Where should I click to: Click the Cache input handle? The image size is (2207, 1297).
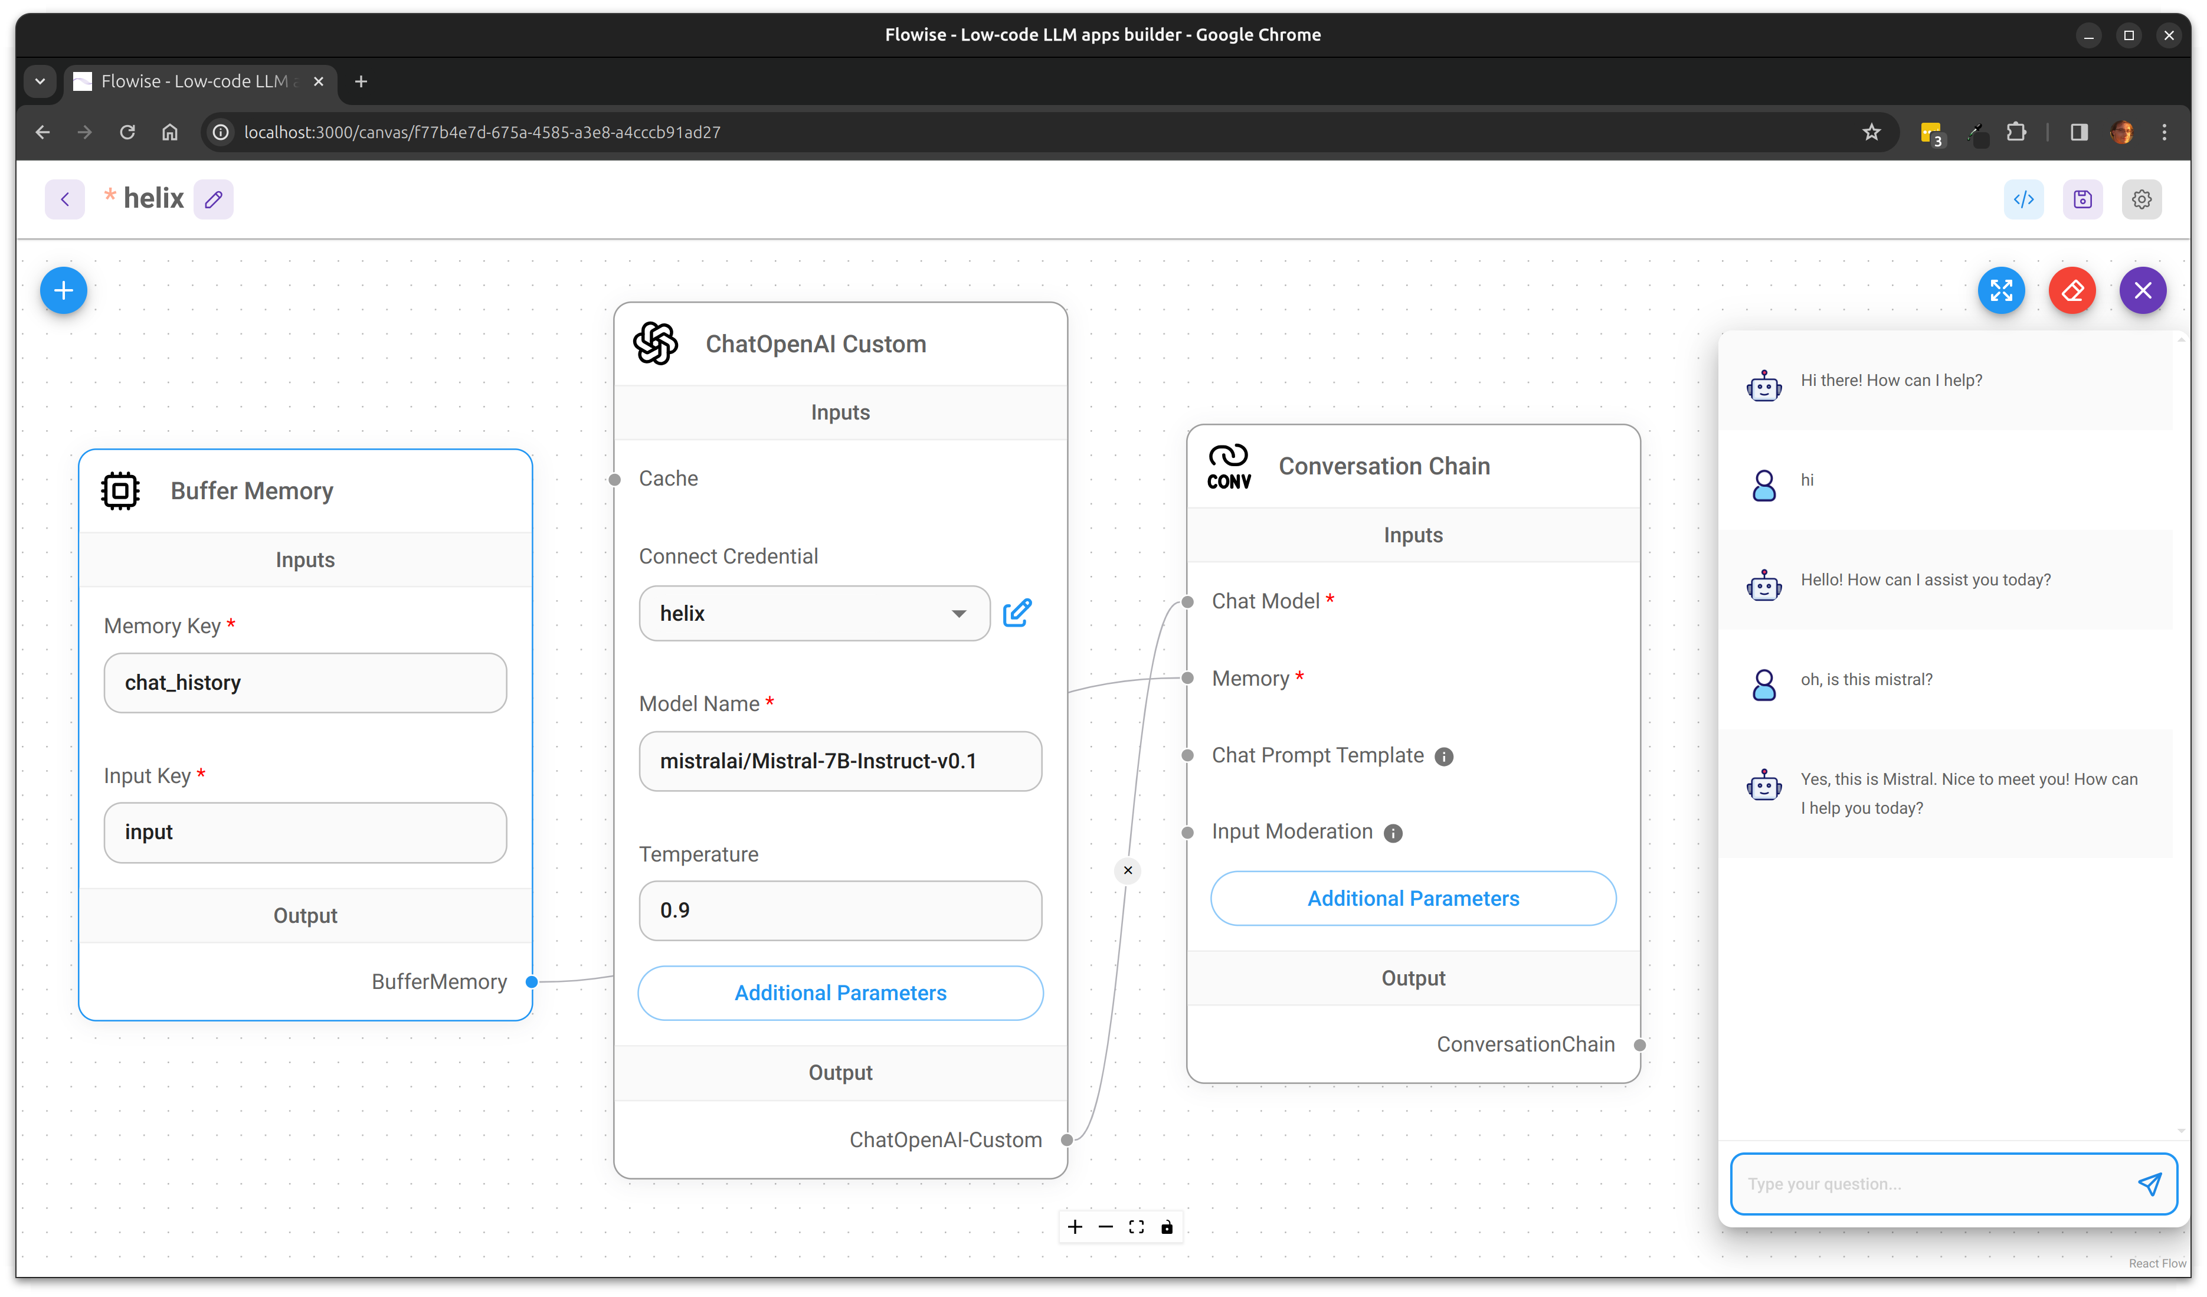[615, 479]
